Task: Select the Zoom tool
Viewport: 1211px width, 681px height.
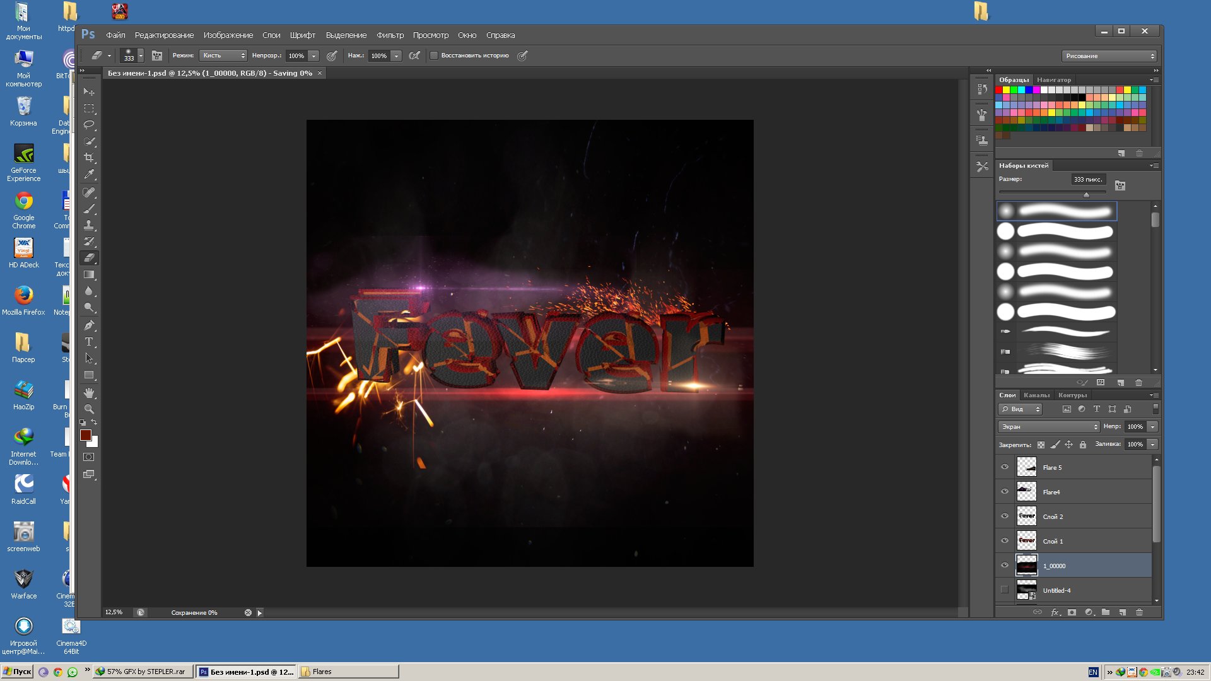Action: pos(89,409)
